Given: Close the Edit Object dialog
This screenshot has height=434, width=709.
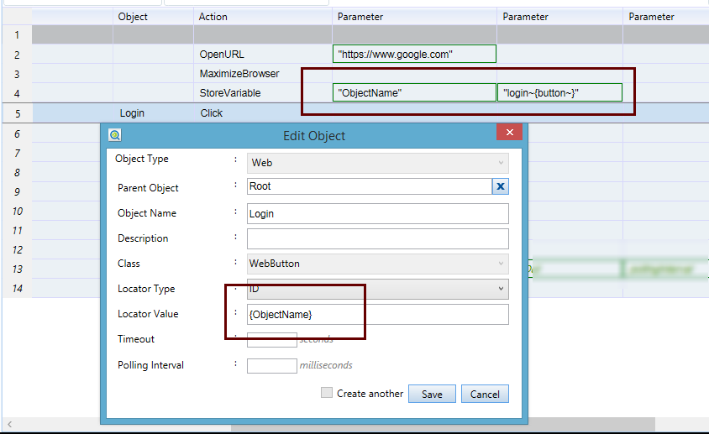Looking at the screenshot, I should 509,134.
